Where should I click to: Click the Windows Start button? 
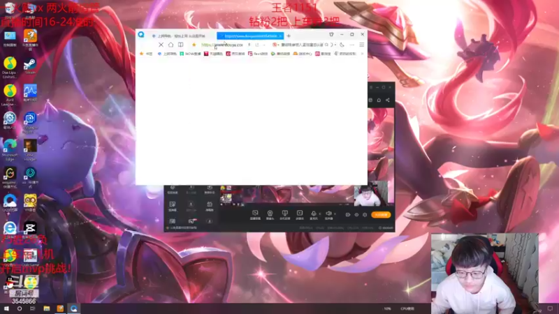point(6,308)
